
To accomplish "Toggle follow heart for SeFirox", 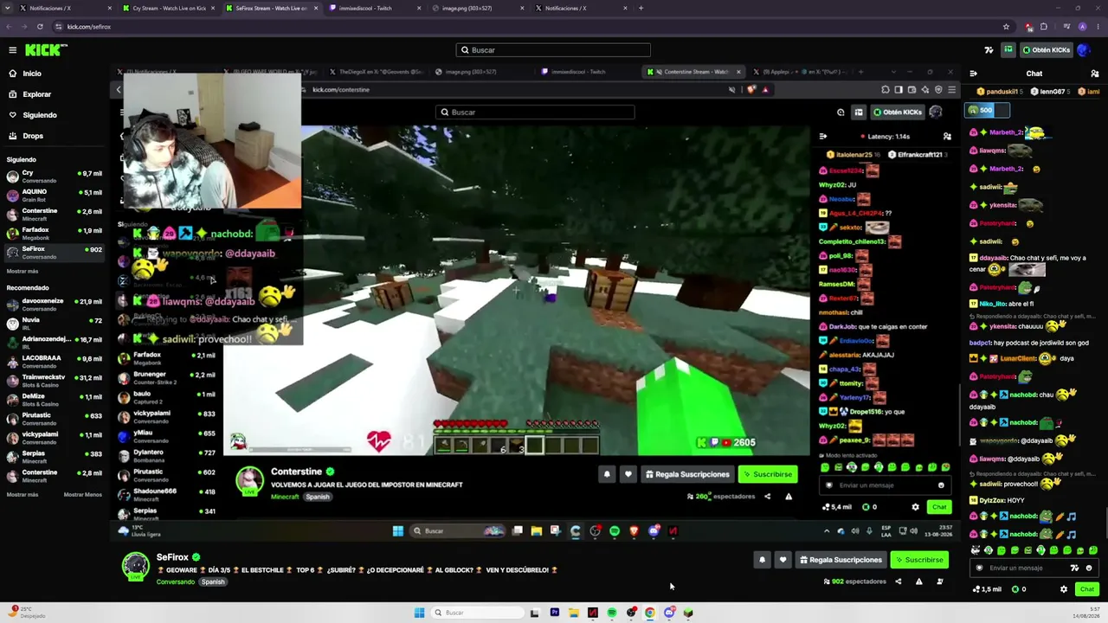I will click(783, 560).
